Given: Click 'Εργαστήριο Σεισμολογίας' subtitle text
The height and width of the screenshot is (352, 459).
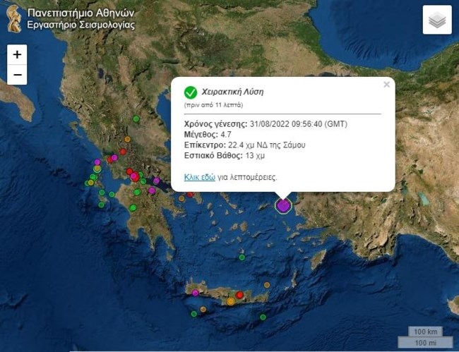Looking at the screenshot, I should [x=81, y=26].
